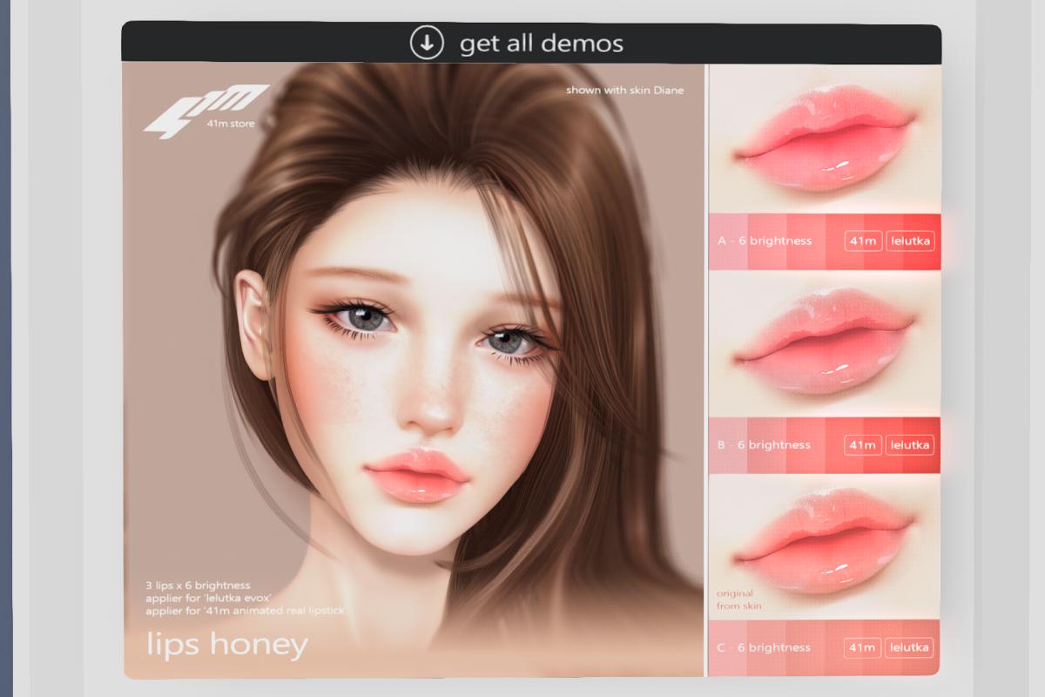Screen dimensions: 1045x697
Task: Select the lightest brightness swatch in row B
Action: tap(726, 444)
